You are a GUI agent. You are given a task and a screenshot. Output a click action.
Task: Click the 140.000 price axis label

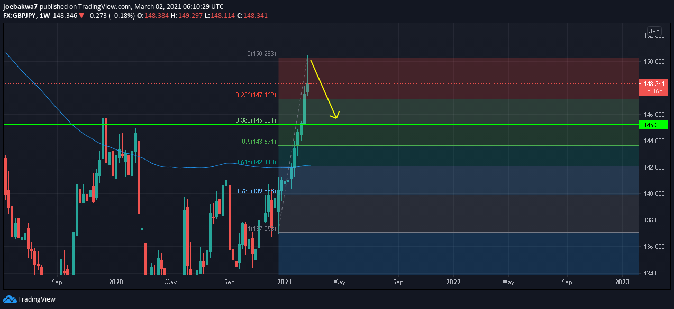(654, 194)
